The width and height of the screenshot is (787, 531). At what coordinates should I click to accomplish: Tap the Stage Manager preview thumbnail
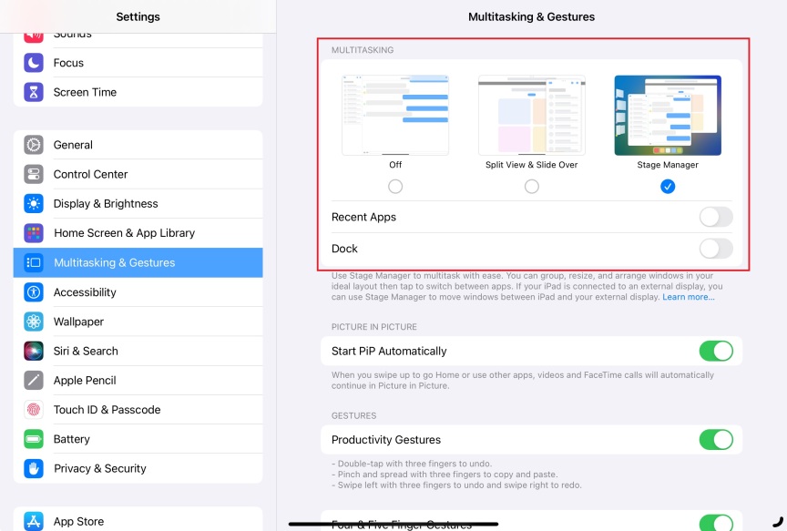pos(668,115)
